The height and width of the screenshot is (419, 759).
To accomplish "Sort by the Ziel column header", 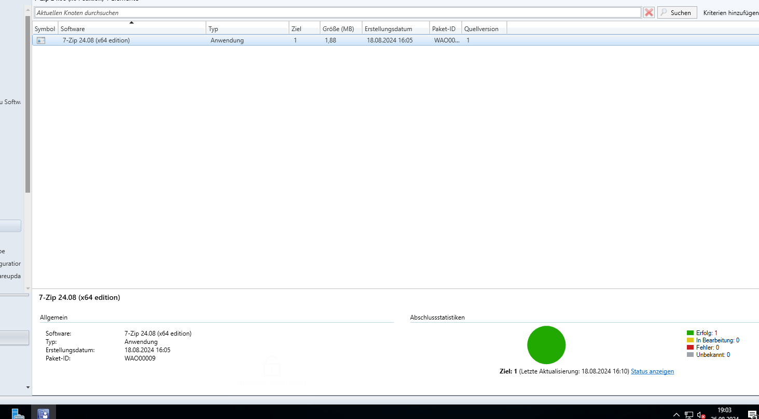I will (x=305, y=29).
